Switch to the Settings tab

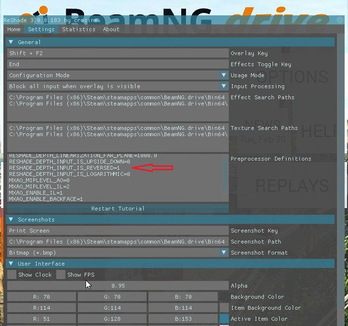tap(41, 29)
